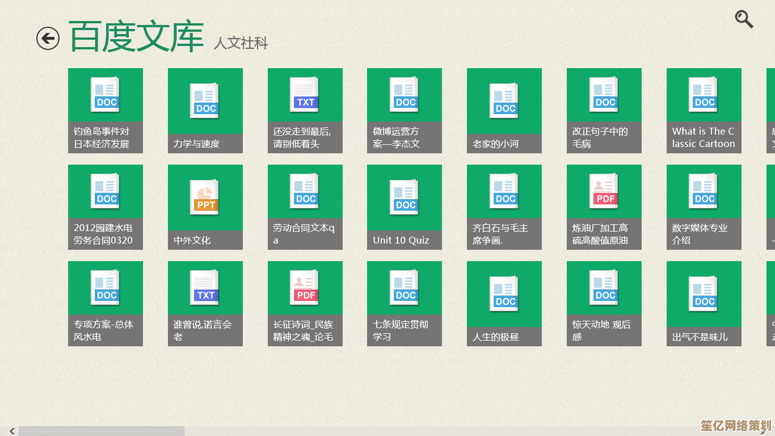Open the DOC icon for Unit 10 Quiz

pyautogui.click(x=405, y=197)
